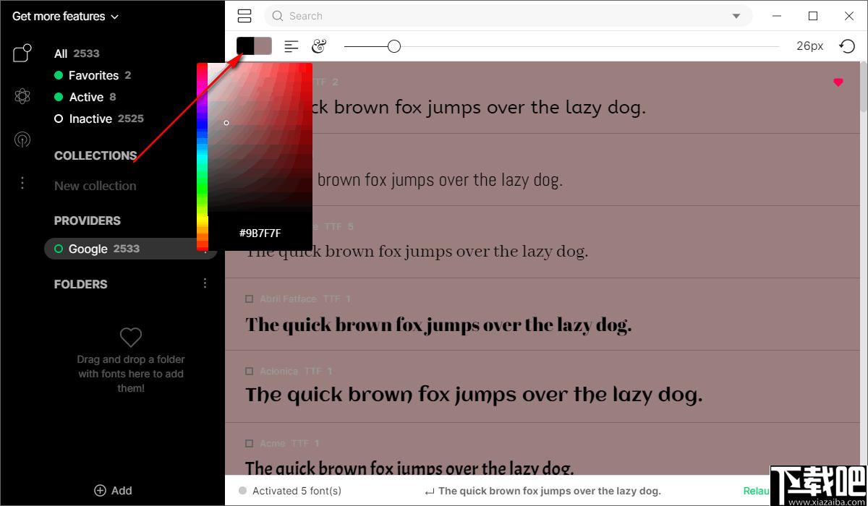Click the New collection input field
The width and height of the screenshot is (868, 506).
(95, 186)
